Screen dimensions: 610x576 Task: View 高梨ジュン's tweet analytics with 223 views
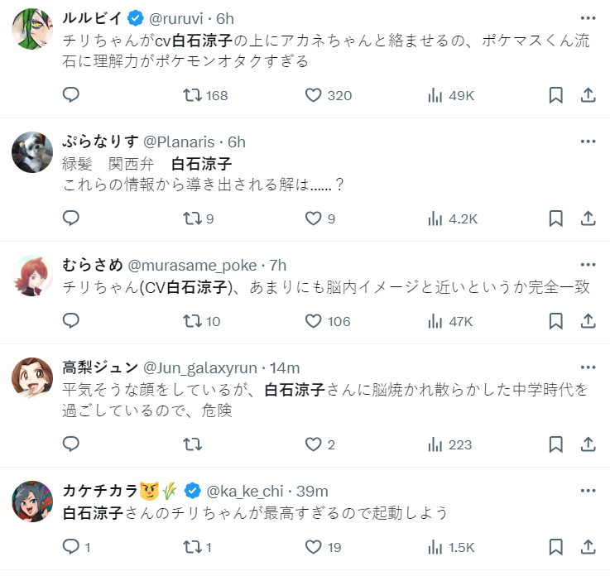click(x=435, y=444)
